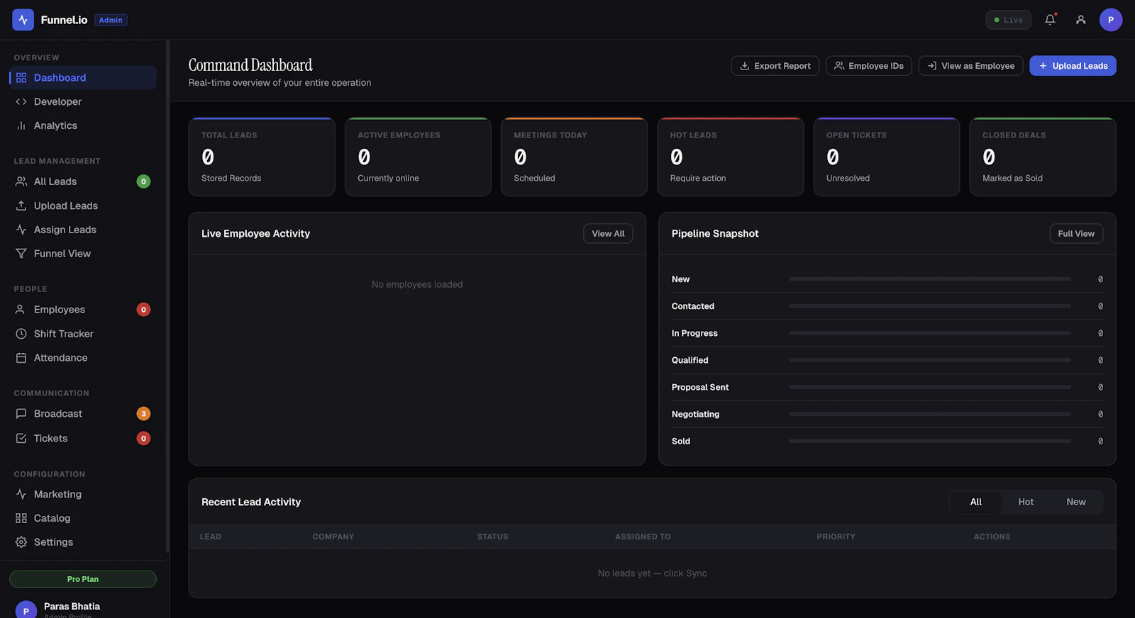
Task: Click View All in Live Employee Activity
Action: pyautogui.click(x=608, y=234)
